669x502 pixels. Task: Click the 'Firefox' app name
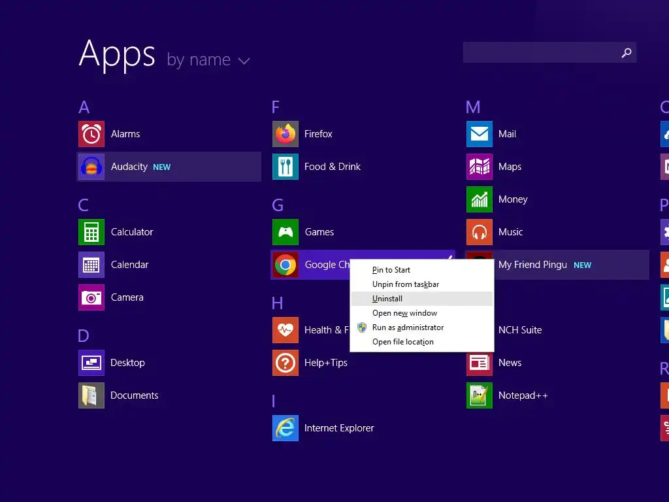tap(318, 134)
